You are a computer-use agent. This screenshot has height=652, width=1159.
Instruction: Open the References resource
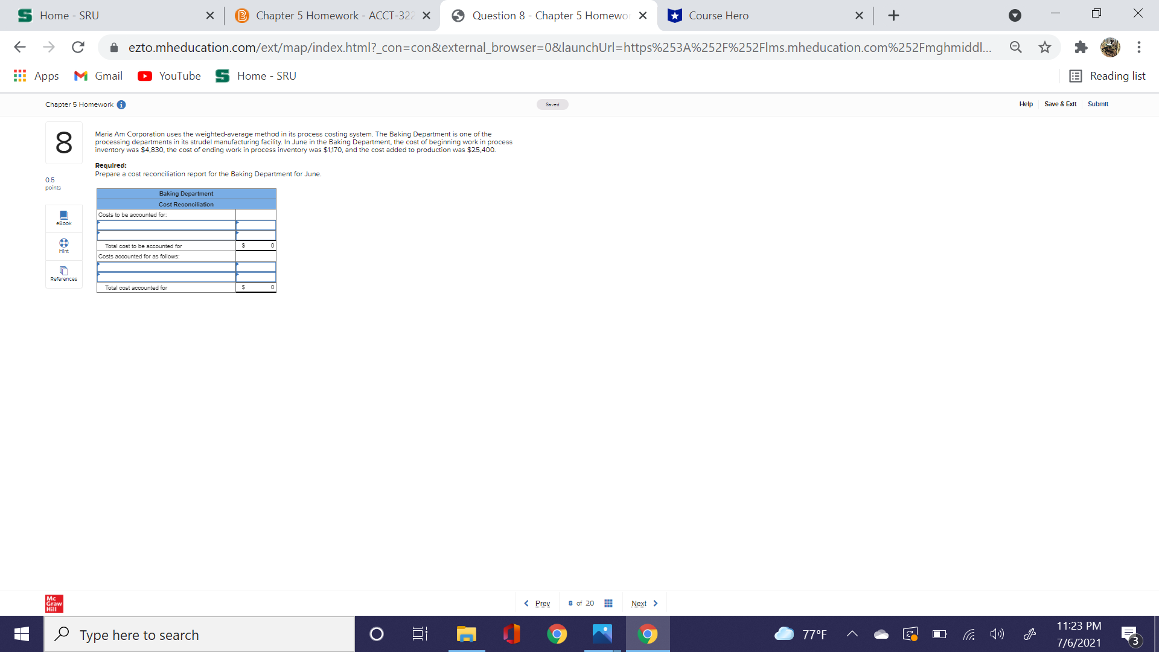(63, 273)
